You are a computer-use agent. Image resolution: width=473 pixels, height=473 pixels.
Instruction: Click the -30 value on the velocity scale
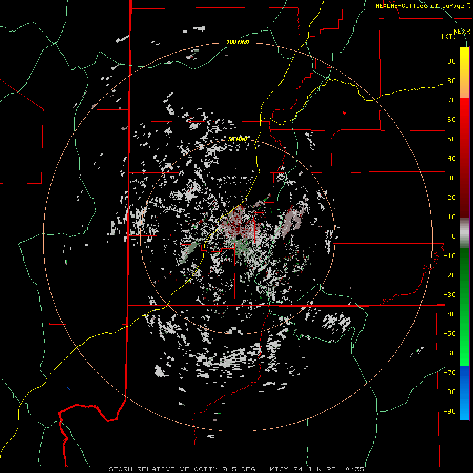pyautogui.click(x=449, y=295)
